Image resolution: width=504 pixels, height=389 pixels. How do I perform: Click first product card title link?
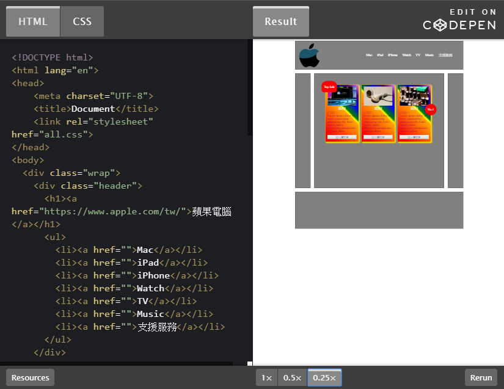pyautogui.click(x=342, y=108)
